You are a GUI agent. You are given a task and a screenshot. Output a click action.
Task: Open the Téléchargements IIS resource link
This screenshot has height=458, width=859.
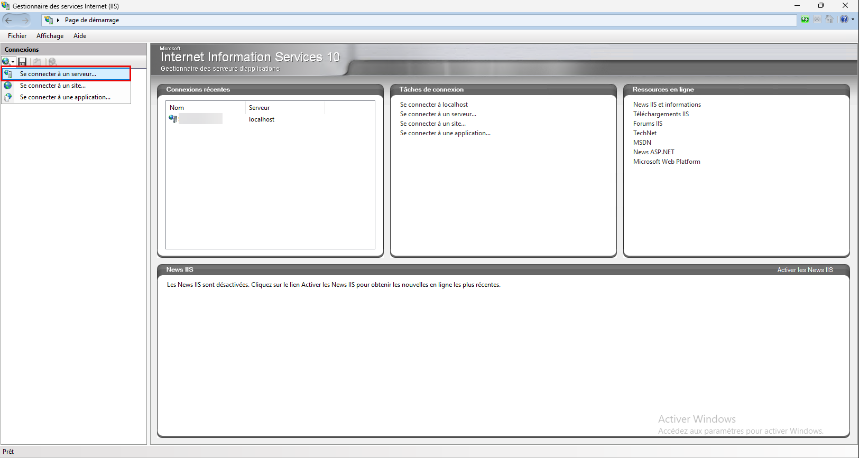click(661, 114)
